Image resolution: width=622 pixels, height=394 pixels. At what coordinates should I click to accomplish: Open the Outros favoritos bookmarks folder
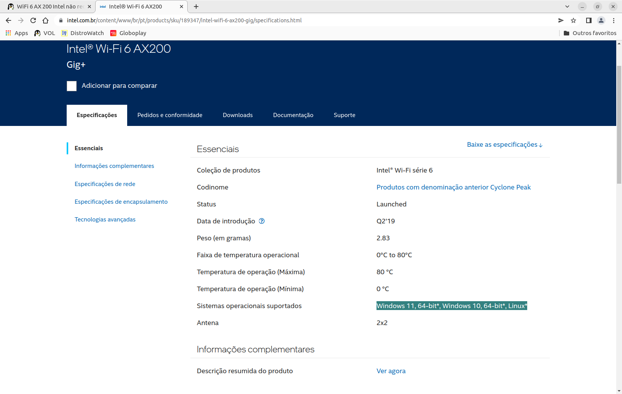click(x=590, y=33)
